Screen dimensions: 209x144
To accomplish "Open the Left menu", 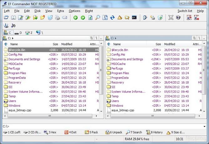I will 7,11.
